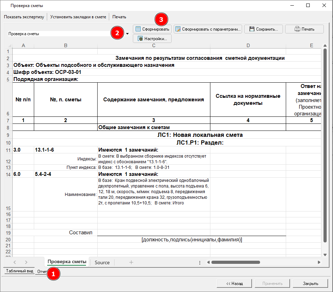The height and width of the screenshot is (292, 333).
Task: Switch to Табличный вид tab
Action: click(20, 271)
